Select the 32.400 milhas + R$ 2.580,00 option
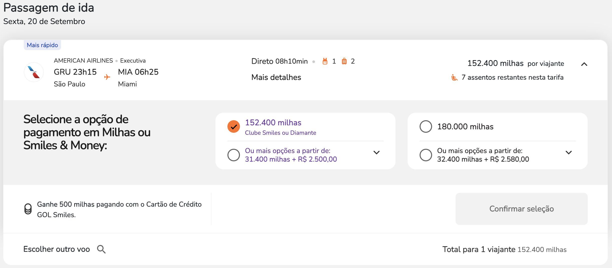Image resolution: width=612 pixels, height=268 pixels. 426,155
